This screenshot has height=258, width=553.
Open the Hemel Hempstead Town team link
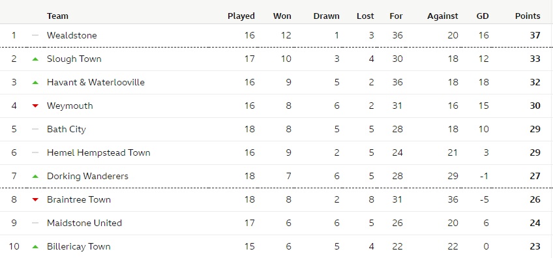98,152
